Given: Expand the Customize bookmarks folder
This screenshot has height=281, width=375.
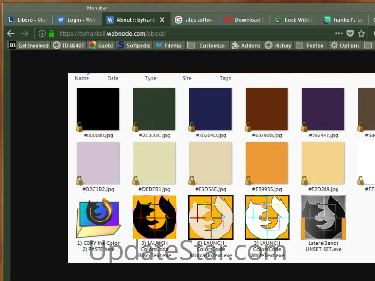Looking at the screenshot, I should tap(206, 46).
